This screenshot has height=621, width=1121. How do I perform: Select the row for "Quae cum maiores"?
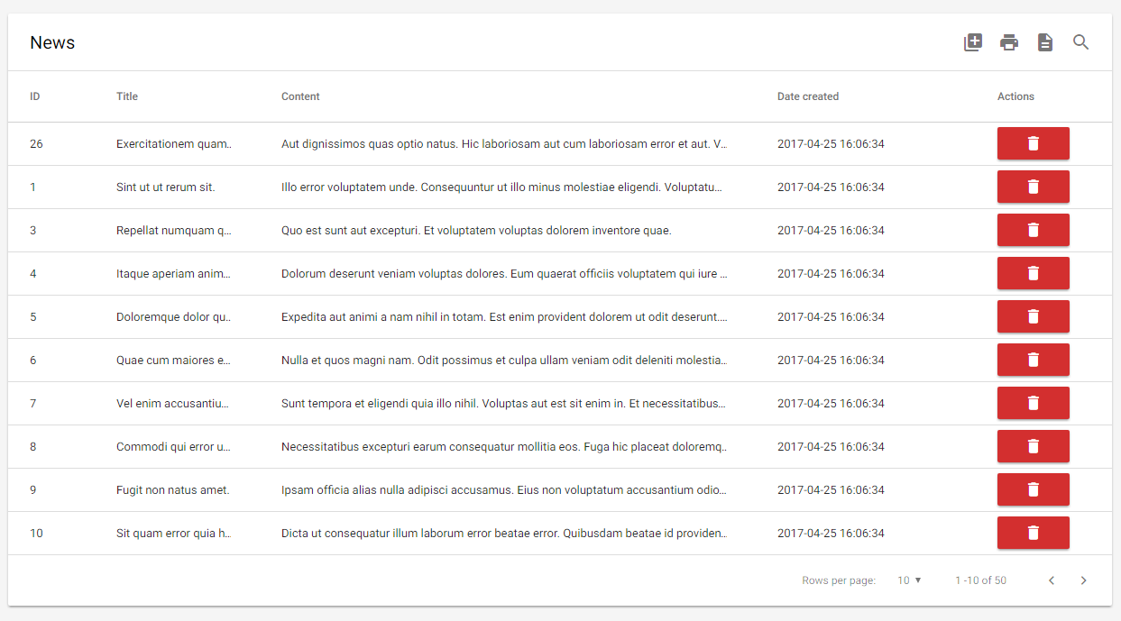pyautogui.click(x=172, y=360)
